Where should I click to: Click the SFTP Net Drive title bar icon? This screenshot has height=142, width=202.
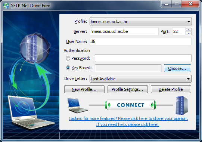(6, 6)
